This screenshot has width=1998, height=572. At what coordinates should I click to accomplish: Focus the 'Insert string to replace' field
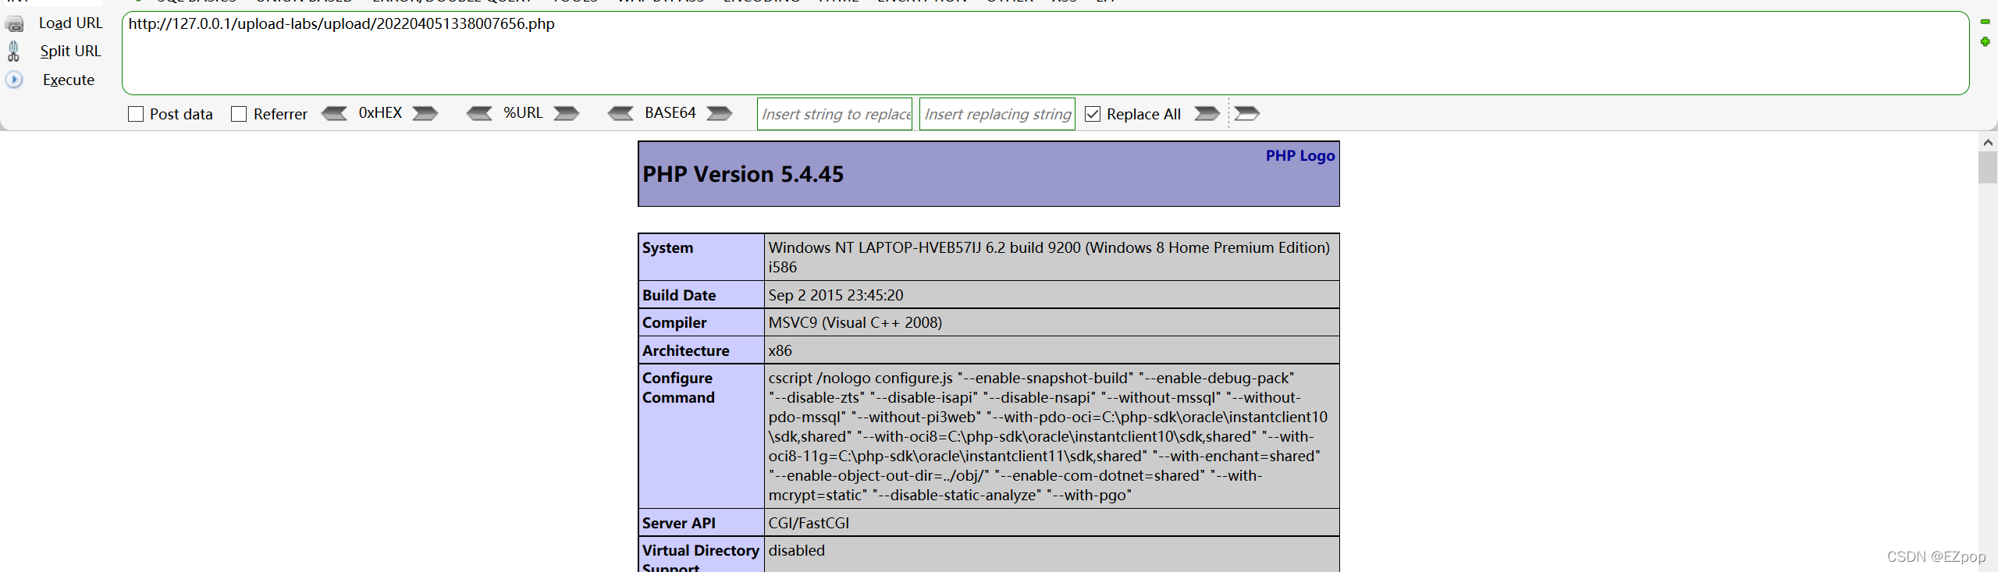click(834, 114)
